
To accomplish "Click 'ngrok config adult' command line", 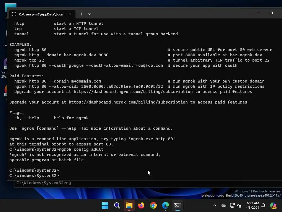I will (x=56, y=149).
